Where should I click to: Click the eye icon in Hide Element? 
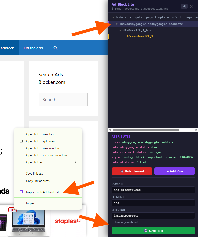[122, 171]
